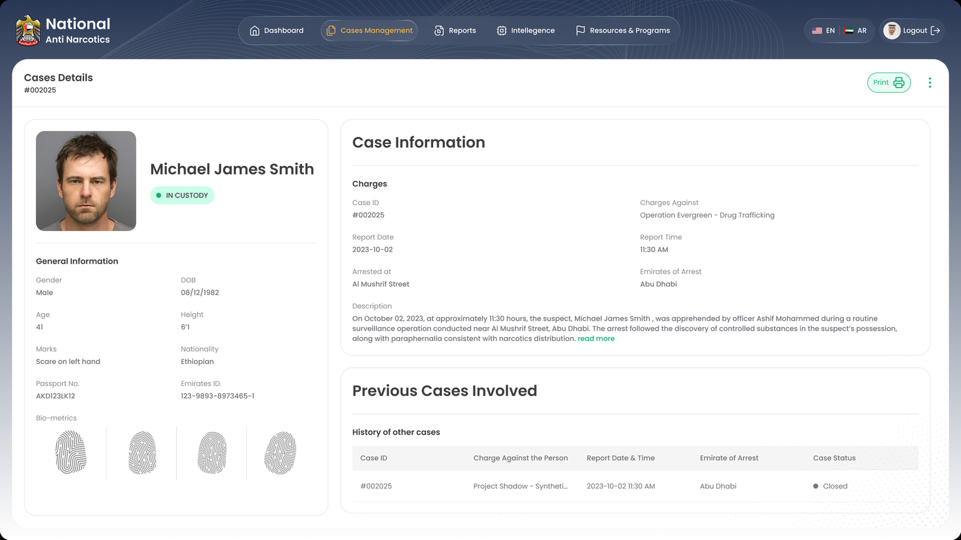
Task: Click the Case ID column header
Action: click(x=374, y=458)
